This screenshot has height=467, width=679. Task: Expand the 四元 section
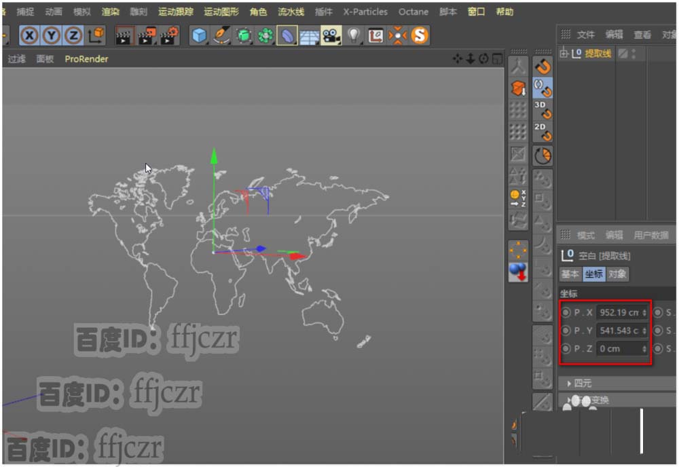tap(569, 384)
